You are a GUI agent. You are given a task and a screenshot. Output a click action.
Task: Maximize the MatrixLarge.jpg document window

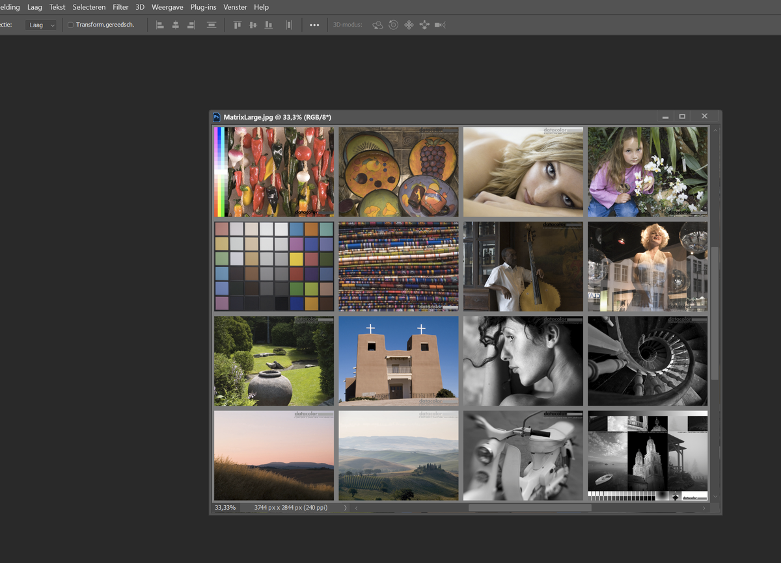(x=682, y=116)
